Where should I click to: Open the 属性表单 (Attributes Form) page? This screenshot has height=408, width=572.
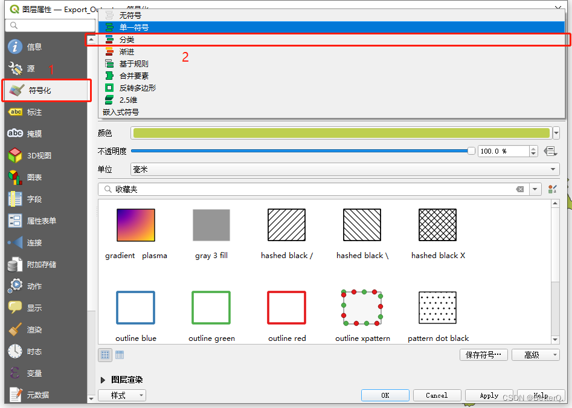click(45, 221)
